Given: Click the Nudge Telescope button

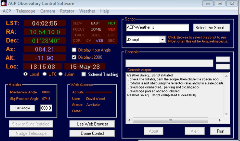Looking at the screenshot, I should (31, 133).
